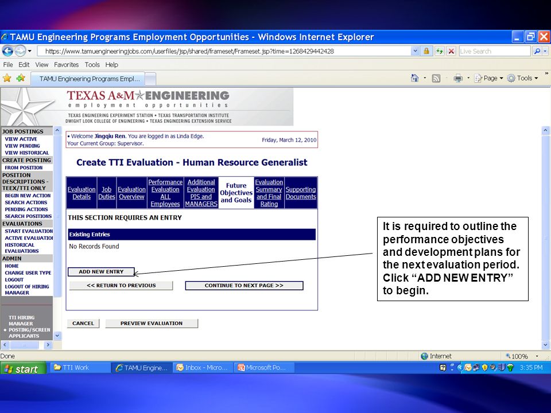Click CONTINUE TO NEXT PAGE button
Screen dimensions: 551x413
[244, 286]
